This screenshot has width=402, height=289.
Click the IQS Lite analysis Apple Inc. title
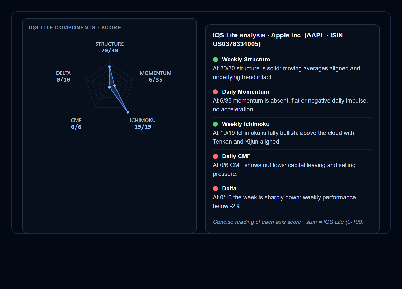pyautogui.click(x=278, y=39)
